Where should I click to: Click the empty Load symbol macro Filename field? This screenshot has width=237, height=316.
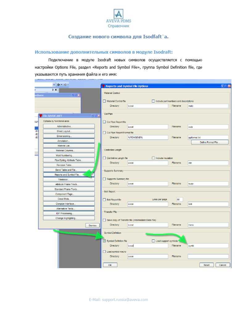(x=208, y=256)
